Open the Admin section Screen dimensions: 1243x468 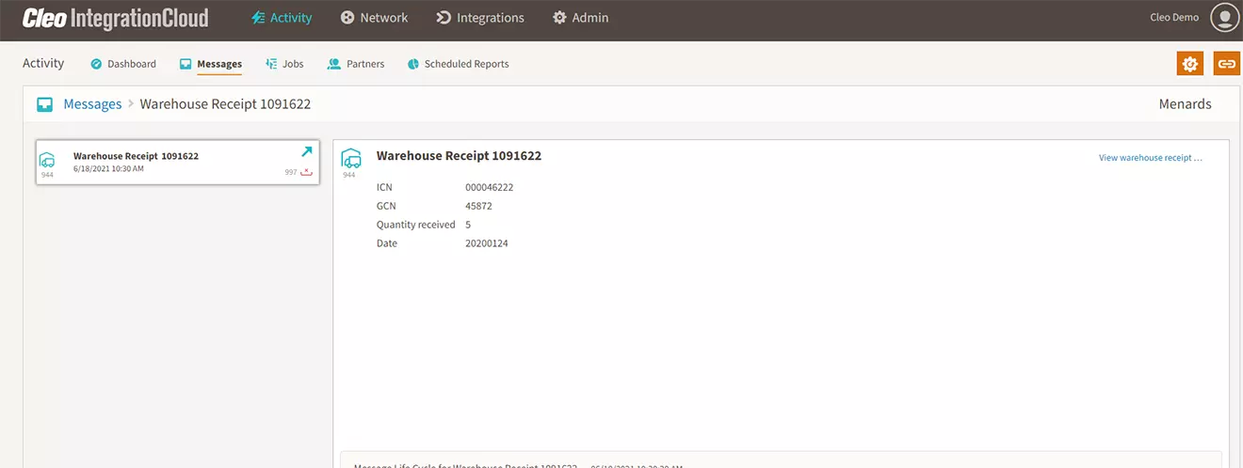pos(580,18)
